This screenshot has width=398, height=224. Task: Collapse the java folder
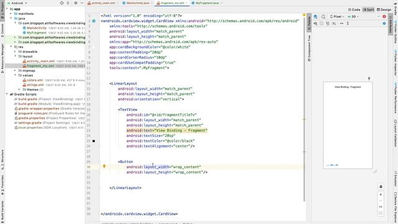(11, 18)
